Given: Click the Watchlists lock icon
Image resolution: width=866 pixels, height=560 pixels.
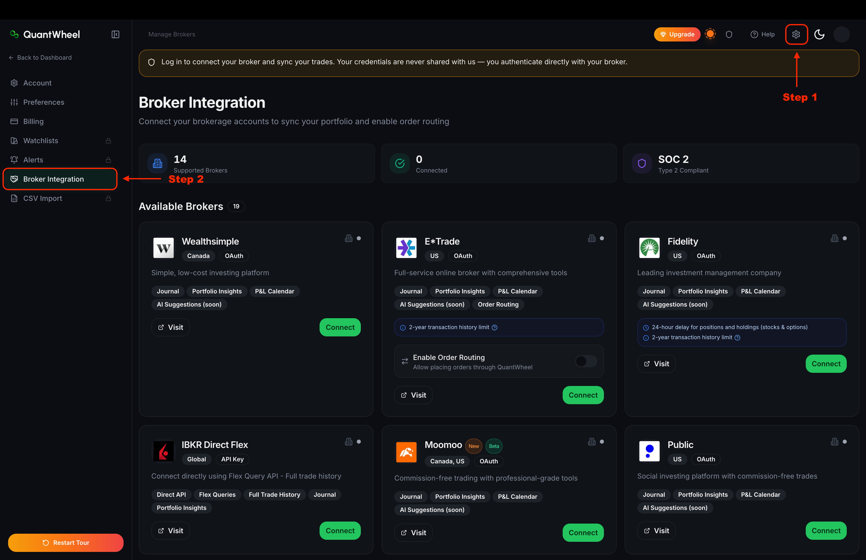Looking at the screenshot, I should (108, 141).
